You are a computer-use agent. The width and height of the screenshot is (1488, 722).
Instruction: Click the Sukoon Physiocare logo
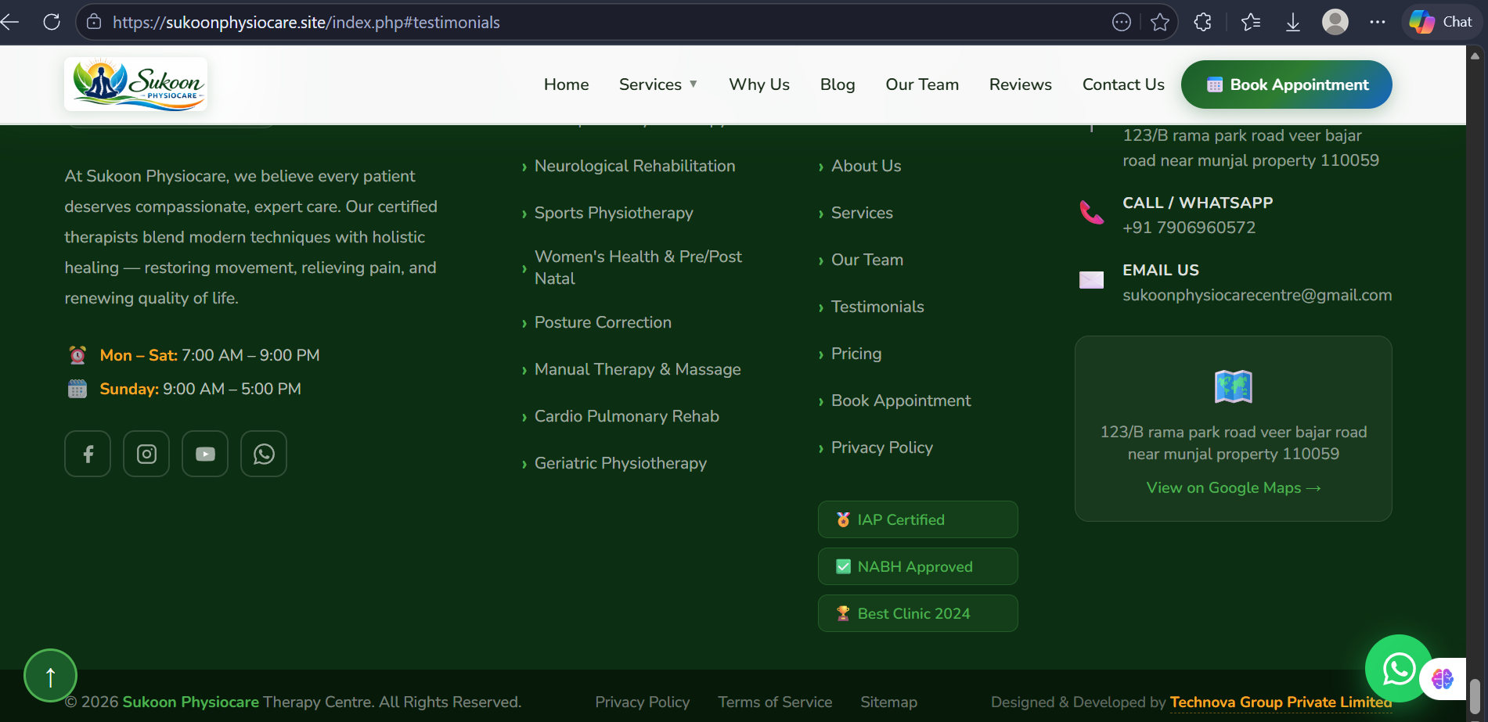point(136,84)
